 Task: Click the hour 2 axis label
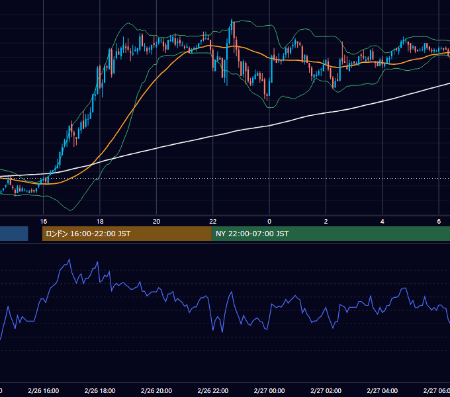[x=326, y=222]
